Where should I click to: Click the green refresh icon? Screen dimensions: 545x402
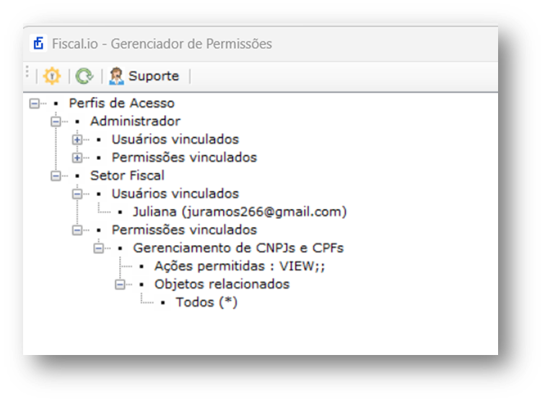click(84, 76)
